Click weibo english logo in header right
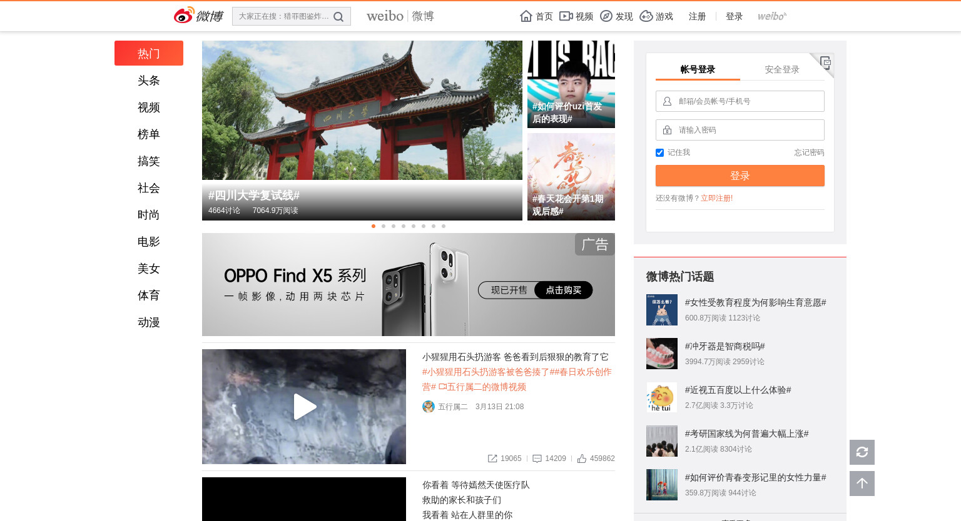The width and height of the screenshot is (961, 521). (x=772, y=16)
